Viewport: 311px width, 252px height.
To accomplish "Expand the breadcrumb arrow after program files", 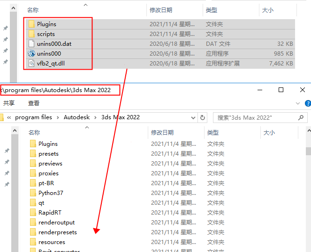I will coord(58,118).
